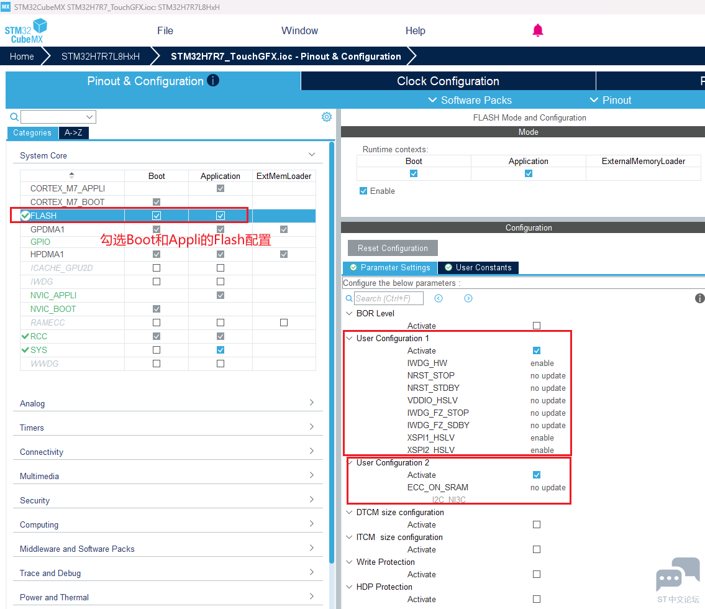The width and height of the screenshot is (705, 609).
Task: Check HDP Protection Activate checkbox
Action: [537, 599]
